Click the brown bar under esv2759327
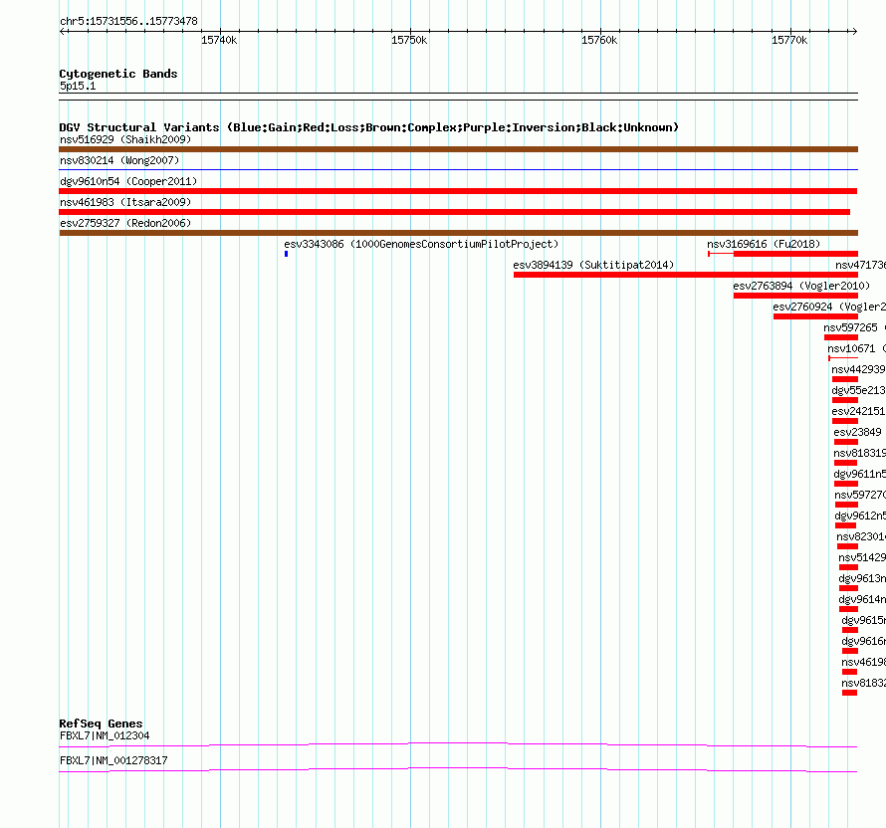The height and width of the screenshot is (828, 886). tap(458, 233)
